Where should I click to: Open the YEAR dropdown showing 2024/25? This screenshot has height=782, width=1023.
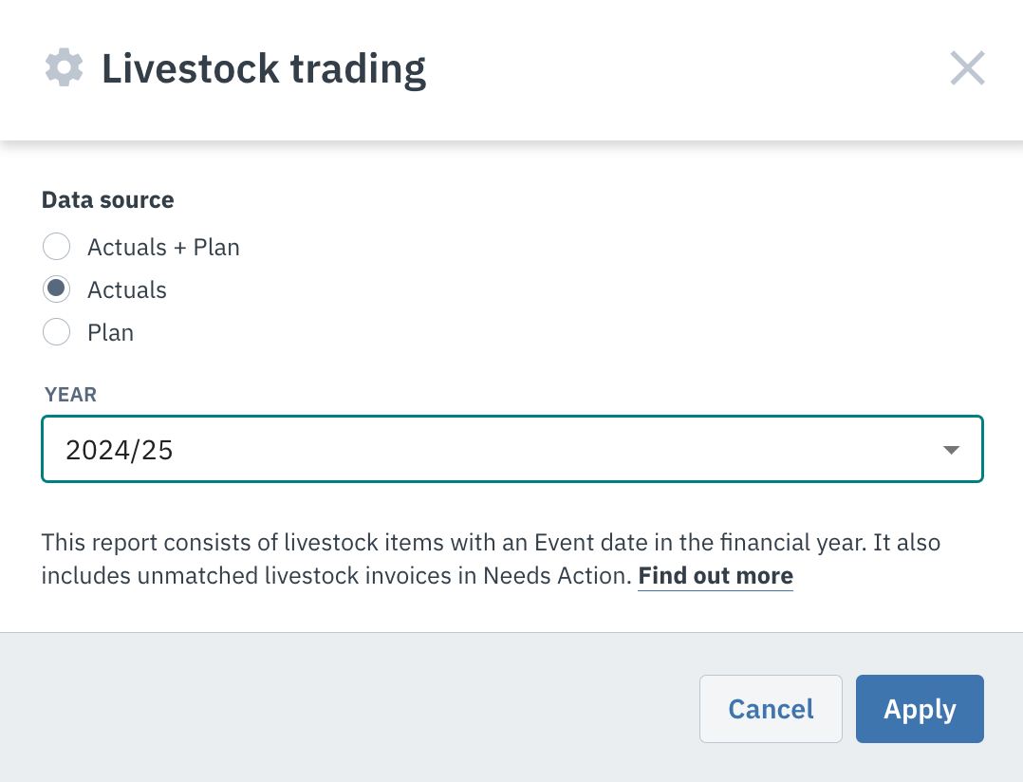coord(512,449)
